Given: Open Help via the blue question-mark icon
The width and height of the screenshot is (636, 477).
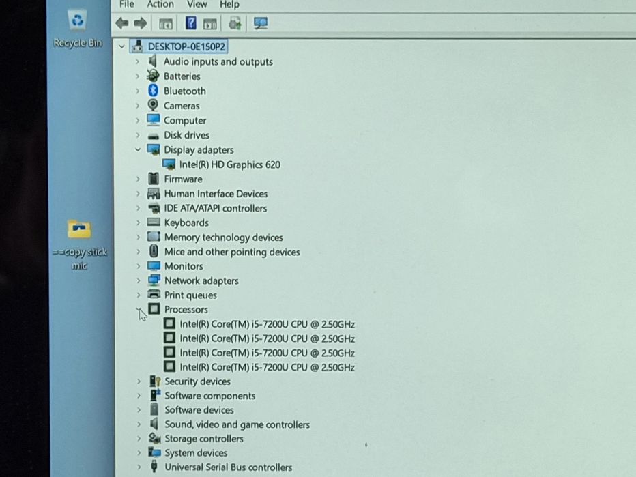Looking at the screenshot, I should 190,23.
